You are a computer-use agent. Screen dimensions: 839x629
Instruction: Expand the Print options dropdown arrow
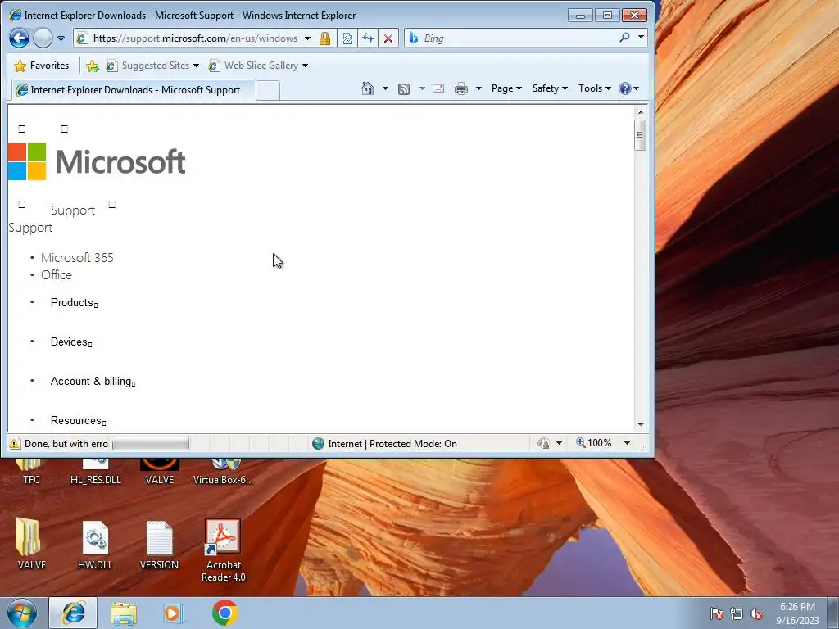click(x=478, y=88)
